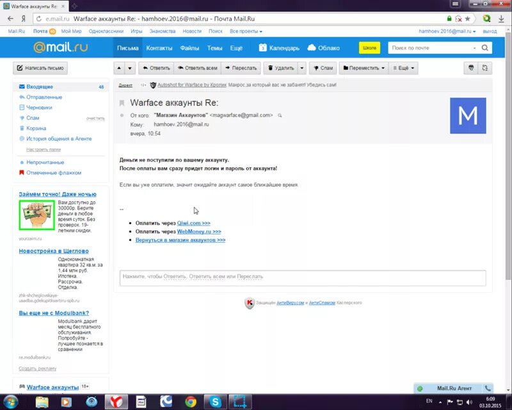The height and width of the screenshot is (410, 512).
Task: Reload the page with refresh icon
Action: (39, 19)
